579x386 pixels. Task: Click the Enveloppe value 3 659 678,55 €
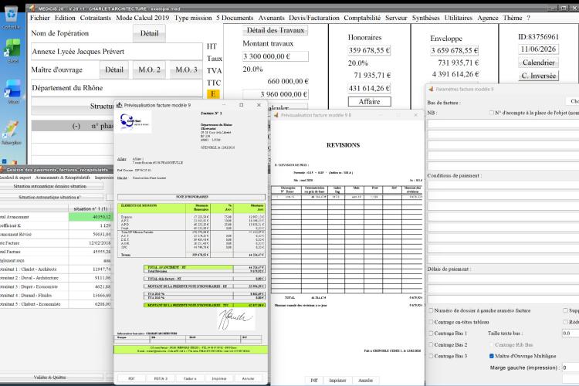point(455,51)
